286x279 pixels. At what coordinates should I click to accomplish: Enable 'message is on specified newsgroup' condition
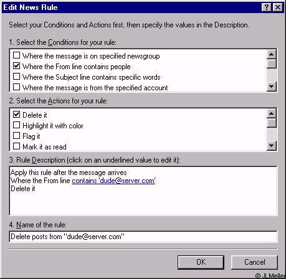click(x=16, y=55)
